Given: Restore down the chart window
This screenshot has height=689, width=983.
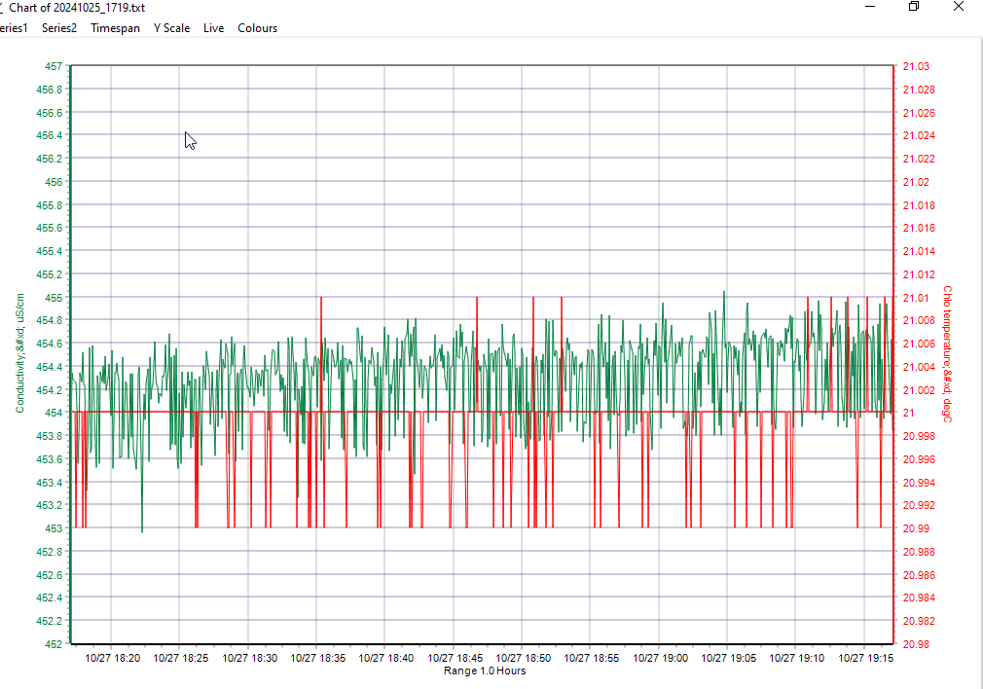Looking at the screenshot, I should click(914, 7).
